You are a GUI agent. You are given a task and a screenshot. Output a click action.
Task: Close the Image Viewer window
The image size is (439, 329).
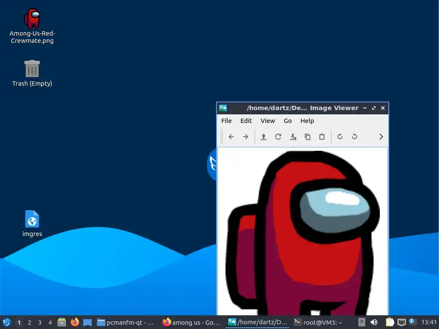click(x=383, y=108)
